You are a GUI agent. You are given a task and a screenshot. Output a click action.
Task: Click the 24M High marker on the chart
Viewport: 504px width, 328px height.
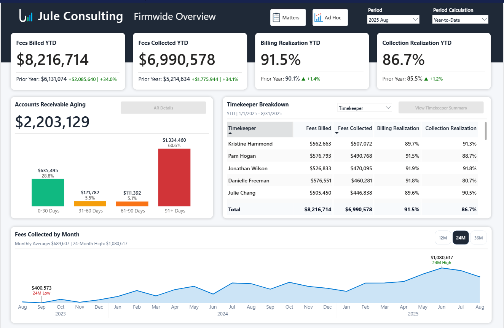coord(442,268)
